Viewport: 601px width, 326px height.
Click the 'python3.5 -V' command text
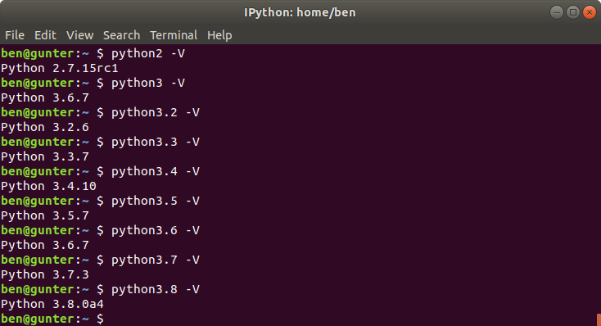coord(156,201)
